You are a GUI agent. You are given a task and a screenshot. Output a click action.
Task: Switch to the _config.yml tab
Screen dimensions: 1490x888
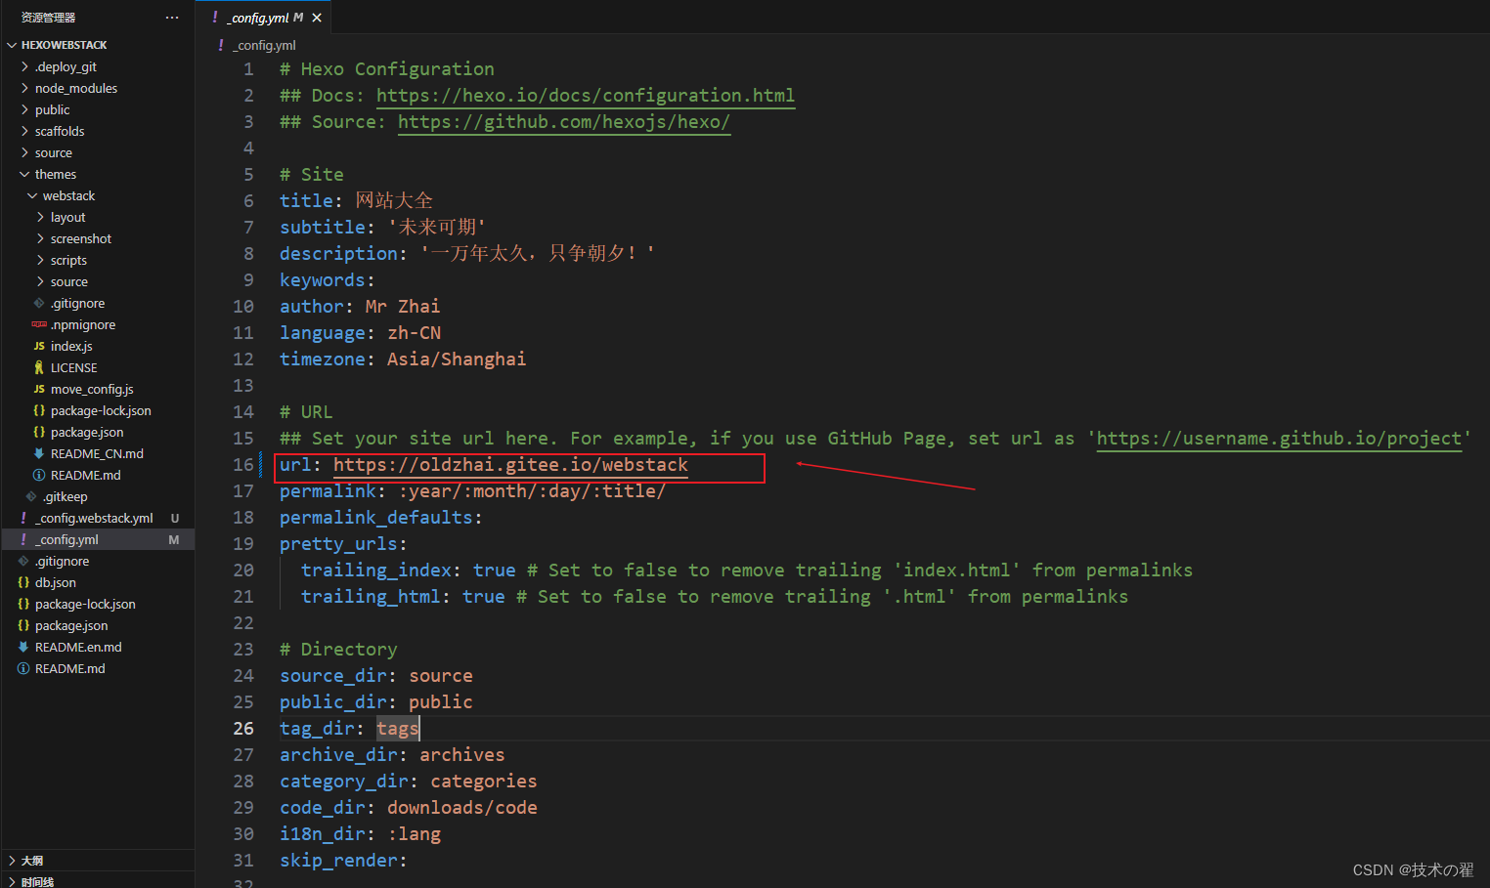click(262, 18)
